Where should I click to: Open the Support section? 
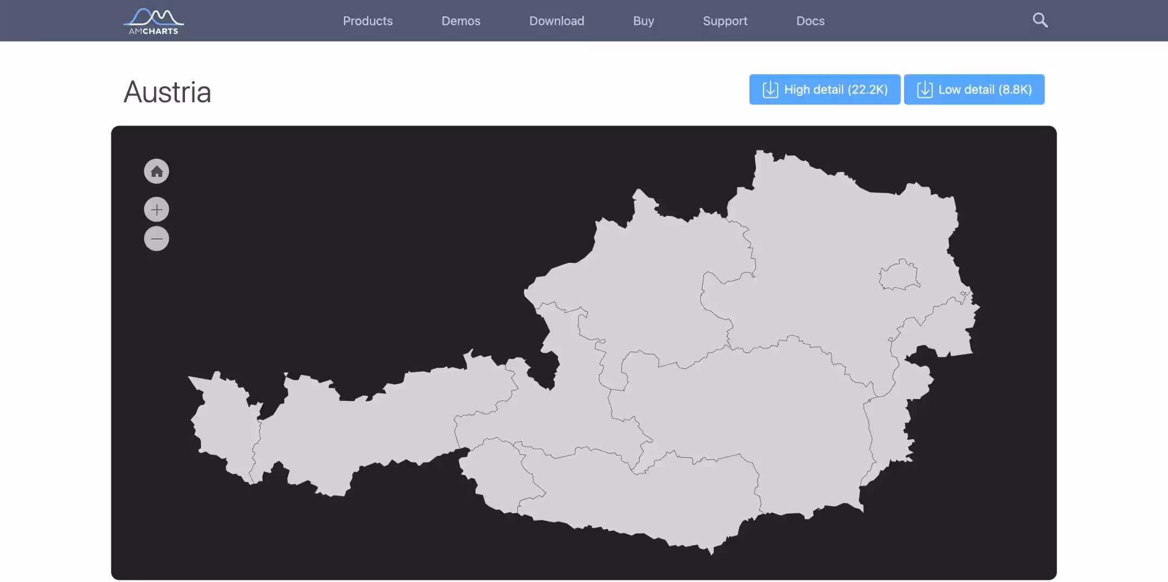click(x=725, y=21)
